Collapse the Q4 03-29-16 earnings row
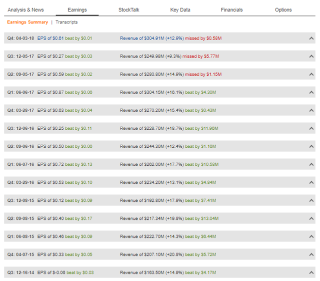 pos(311,182)
